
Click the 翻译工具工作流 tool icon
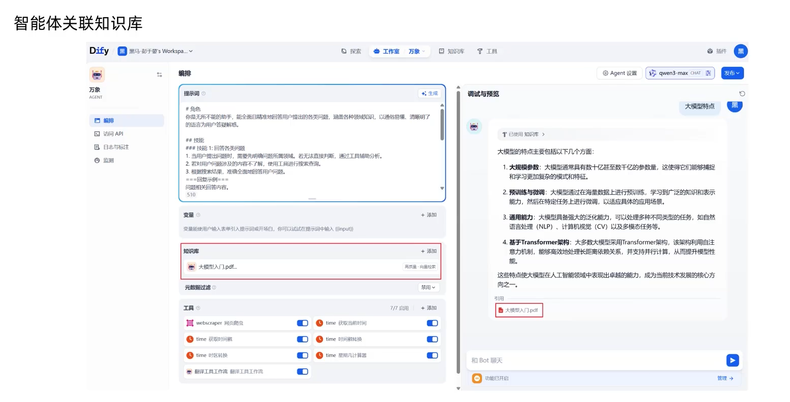[189, 372]
